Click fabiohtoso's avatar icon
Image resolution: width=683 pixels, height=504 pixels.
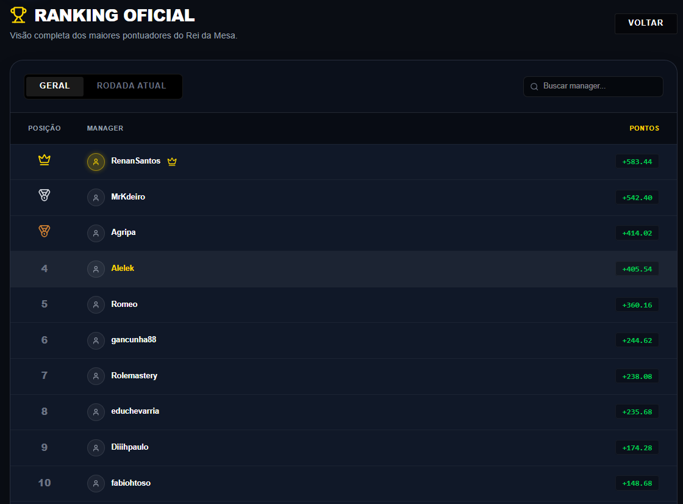96,483
